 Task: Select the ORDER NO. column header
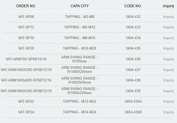(x=26, y=6)
